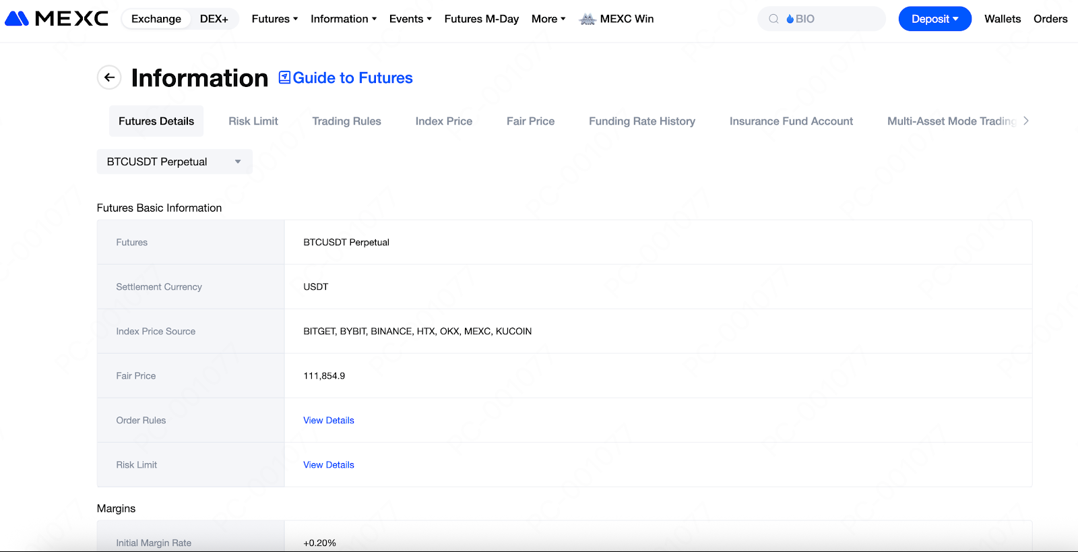Open the Events dropdown menu
Image resolution: width=1078 pixels, height=552 pixels.
point(410,19)
